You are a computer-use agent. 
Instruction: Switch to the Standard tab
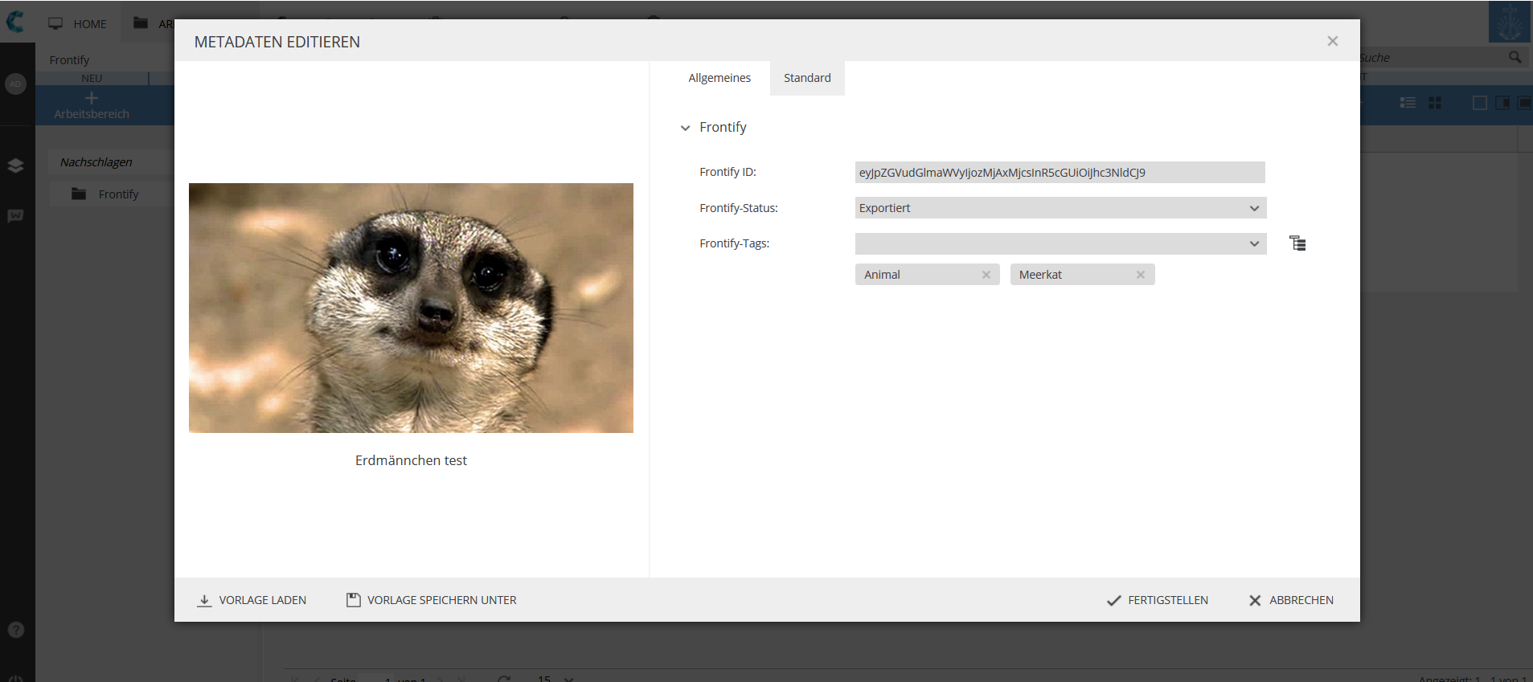click(807, 78)
